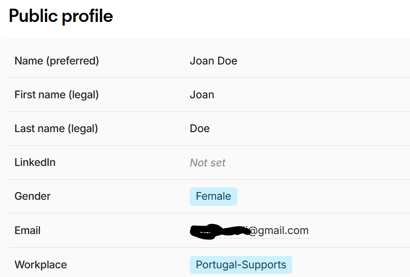410x277 pixels.
Task: Click the "Public profile" page heading
Action: pyautogui.click(x=61, y=16)
